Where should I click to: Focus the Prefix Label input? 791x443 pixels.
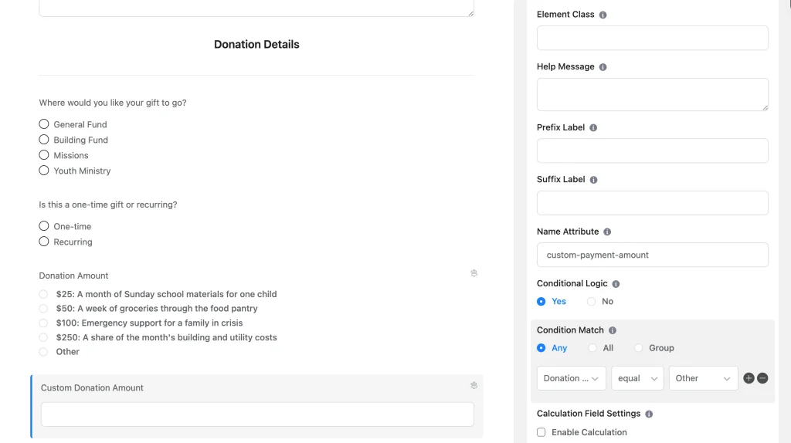pyautogui.click(x=652, y=150)
